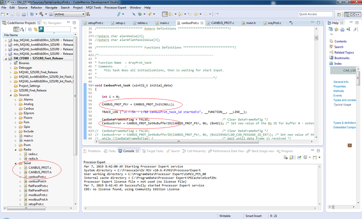Click the Build Target hammer icon beside the (Active) combo

coord(88,14)
